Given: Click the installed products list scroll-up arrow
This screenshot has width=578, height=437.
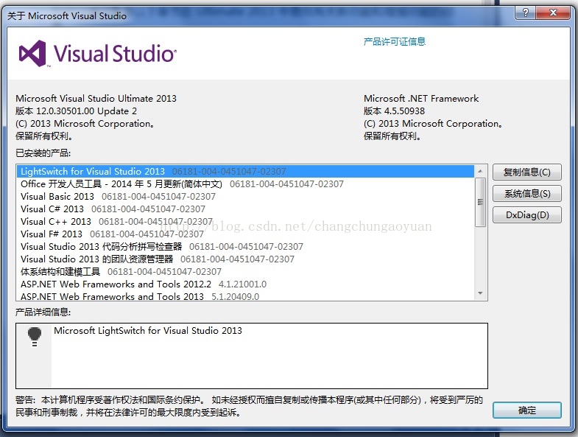Looking at the screenshot, I should (x=480, y=171).
